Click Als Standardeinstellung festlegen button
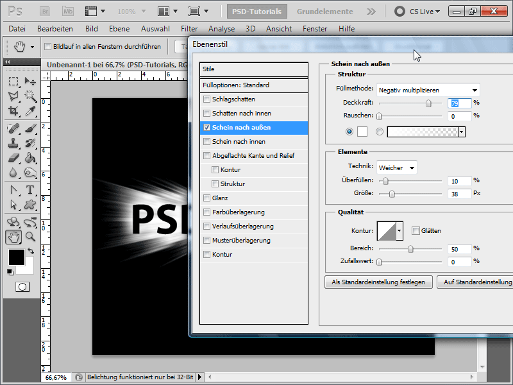The image size is (513, 385). pos(378,282)
